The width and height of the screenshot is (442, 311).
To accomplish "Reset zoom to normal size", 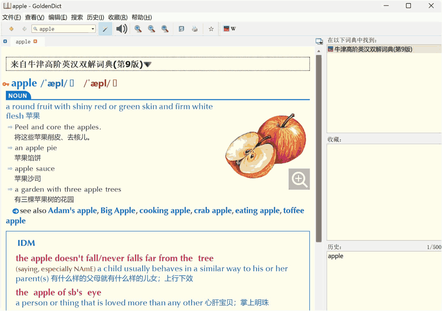I will point(165,29).
